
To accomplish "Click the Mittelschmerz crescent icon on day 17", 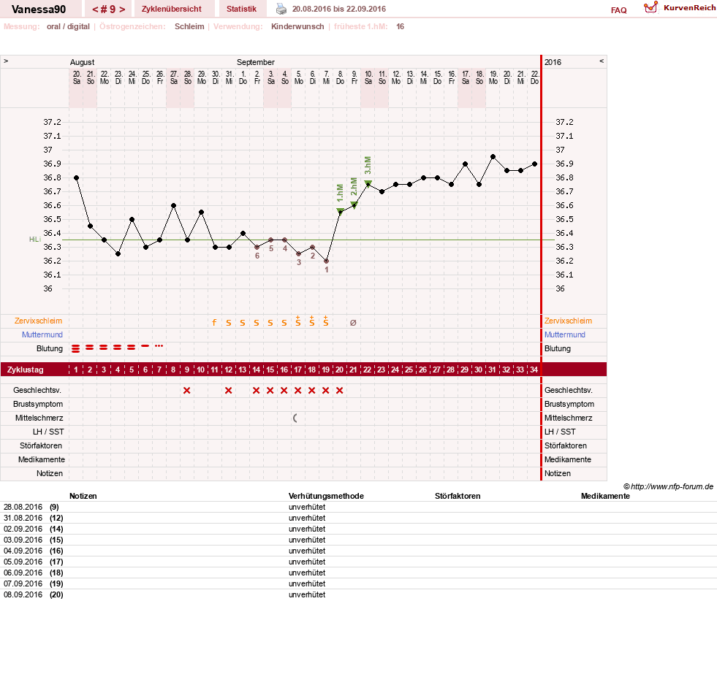I will coord(295,418).
